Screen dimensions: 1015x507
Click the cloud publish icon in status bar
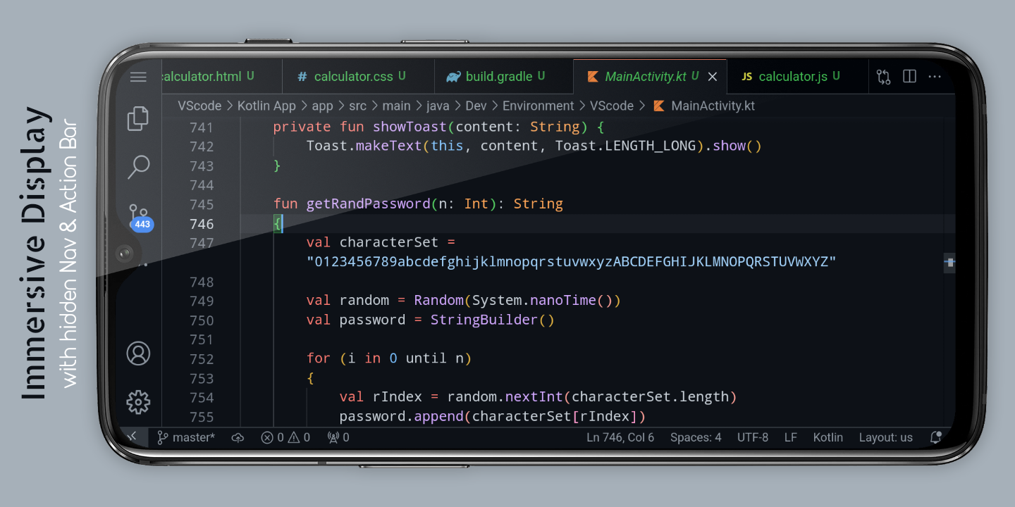[238, 438]
